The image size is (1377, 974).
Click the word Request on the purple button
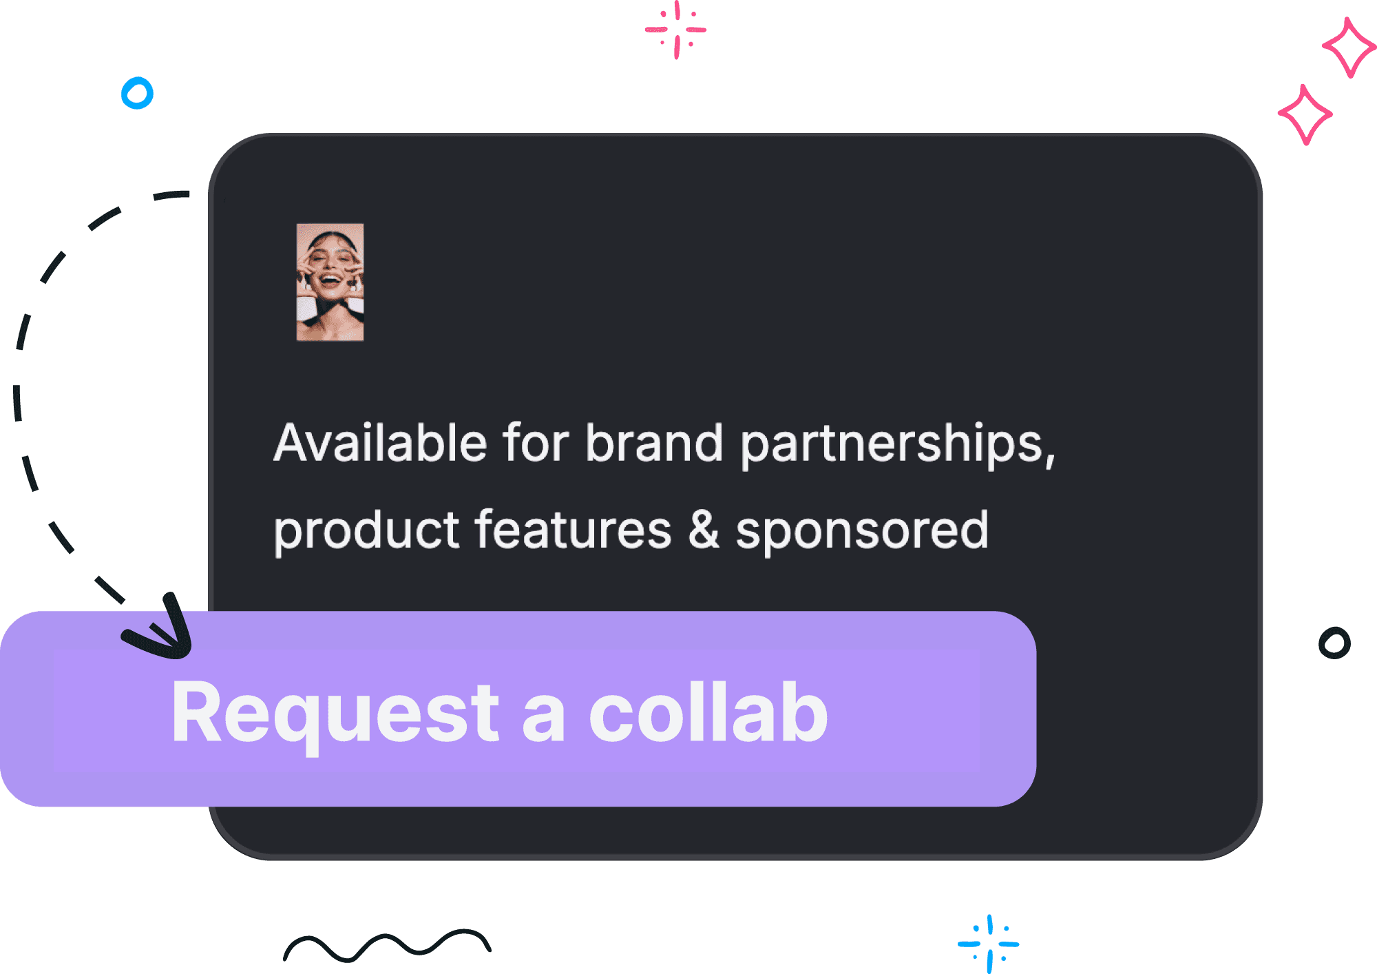coord(335,716)
